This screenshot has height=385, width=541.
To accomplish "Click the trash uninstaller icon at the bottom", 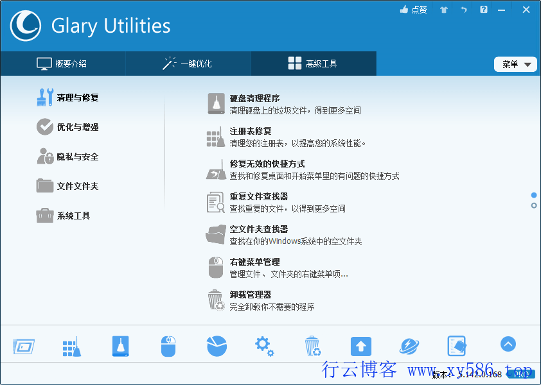I will click(x=313, y=345).
